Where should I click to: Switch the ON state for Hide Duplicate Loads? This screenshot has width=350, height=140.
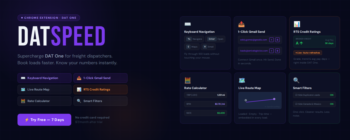click(x=332, y=95)
